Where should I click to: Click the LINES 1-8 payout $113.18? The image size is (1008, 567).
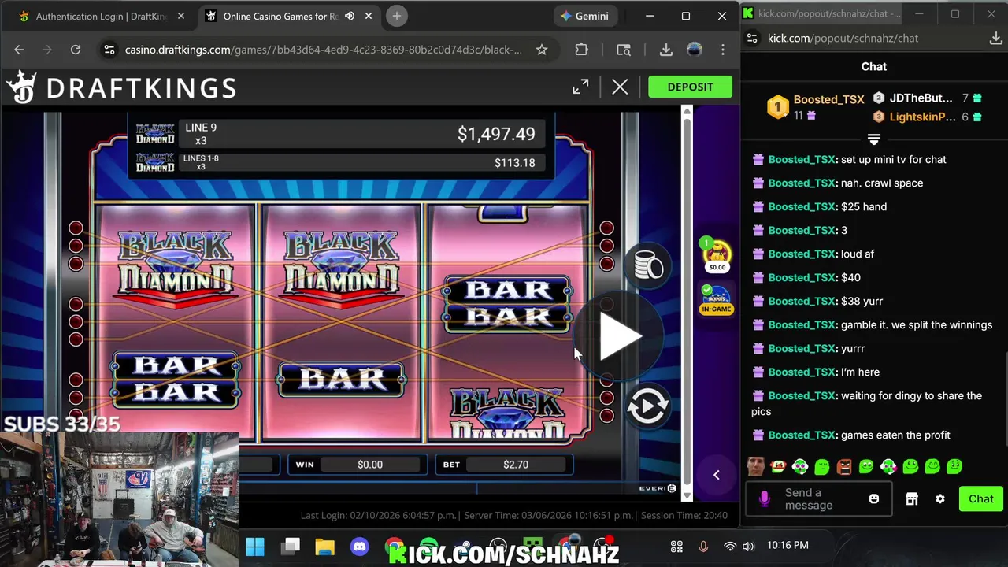(x=515, y=162)
